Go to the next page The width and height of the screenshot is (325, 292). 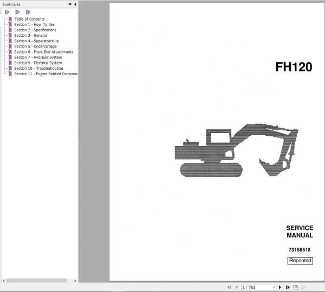(280, 287)
